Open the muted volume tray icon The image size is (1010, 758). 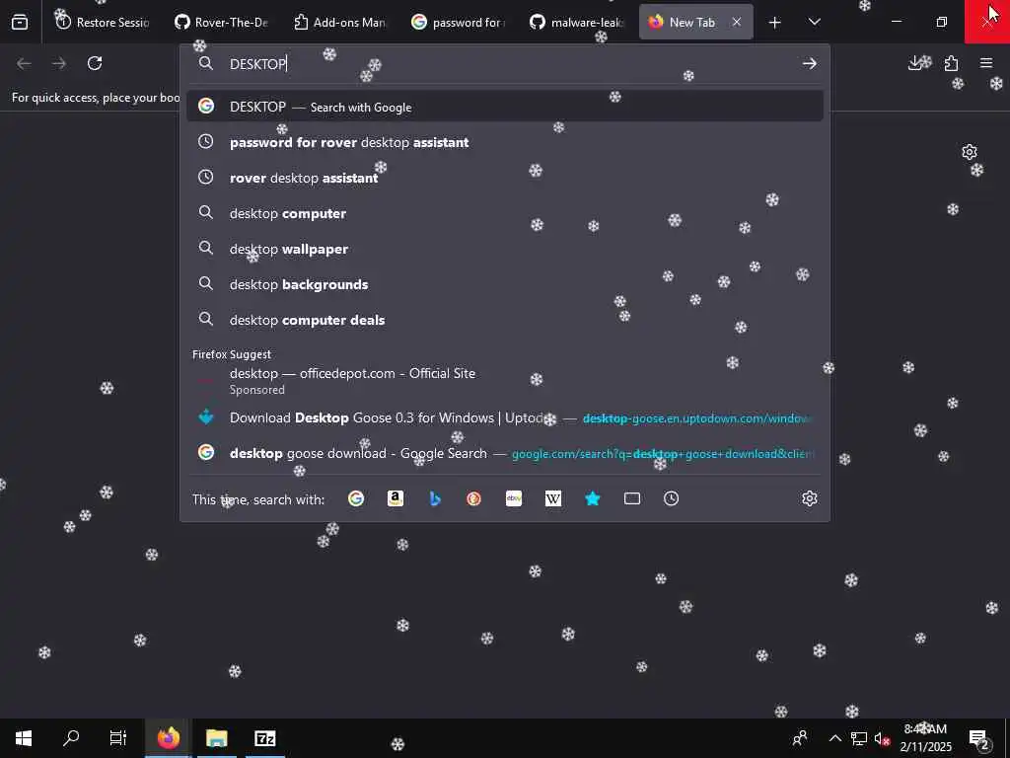[882, 738]
